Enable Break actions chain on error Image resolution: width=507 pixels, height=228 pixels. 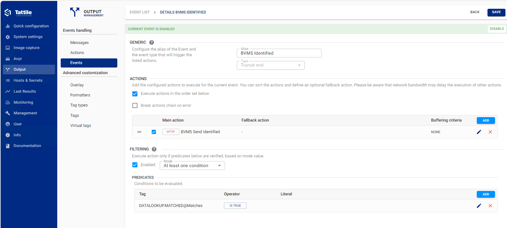point(135,106)
